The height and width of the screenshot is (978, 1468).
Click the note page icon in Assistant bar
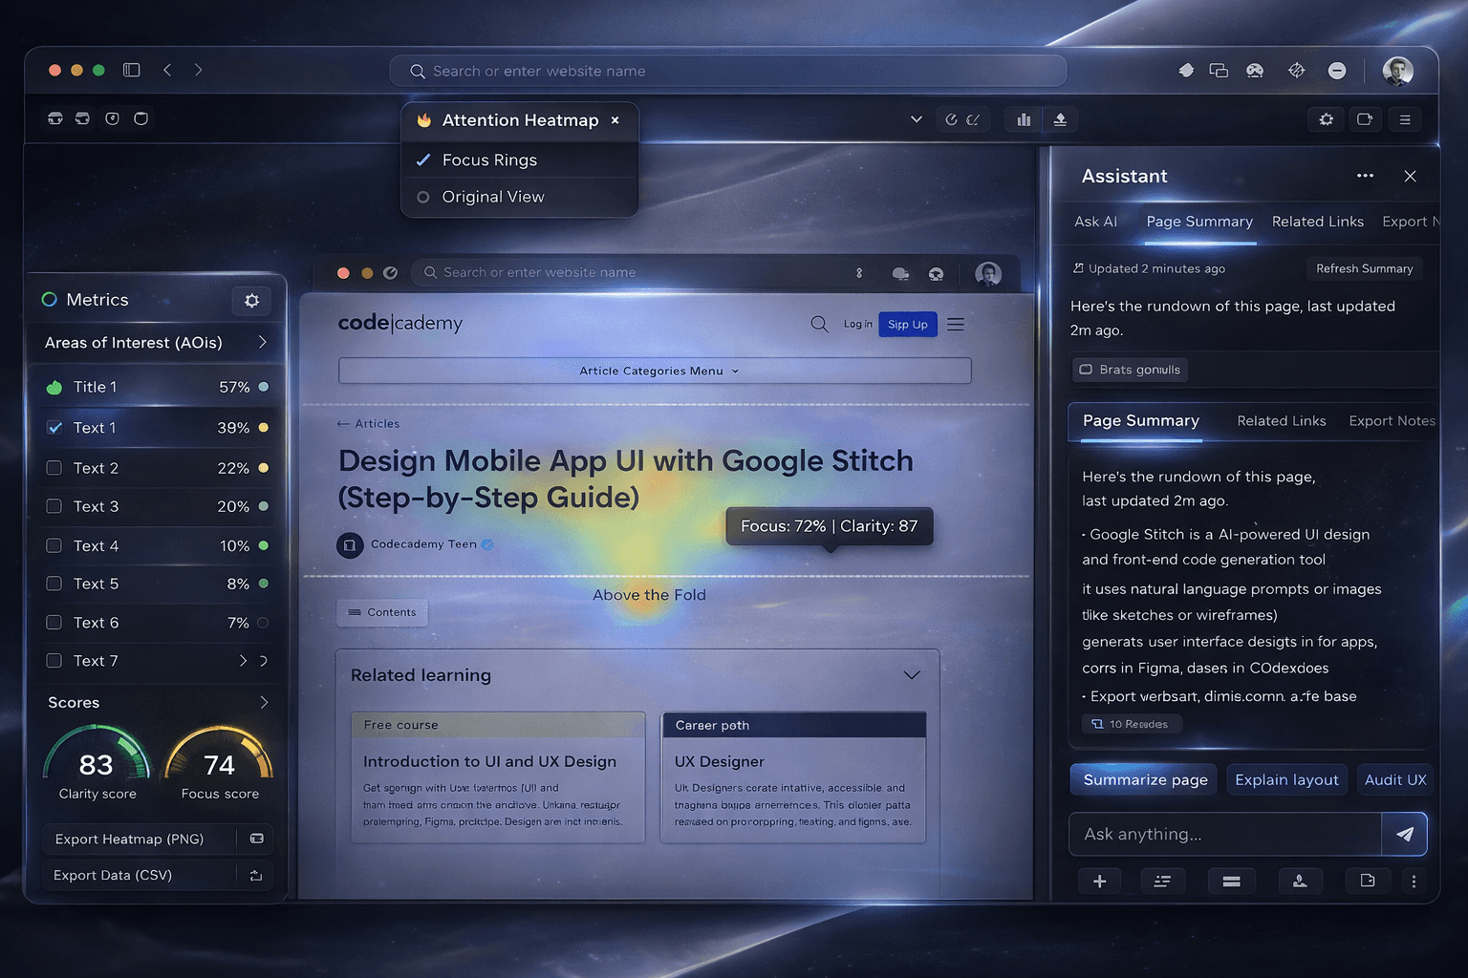click(x=1368, y=881)
